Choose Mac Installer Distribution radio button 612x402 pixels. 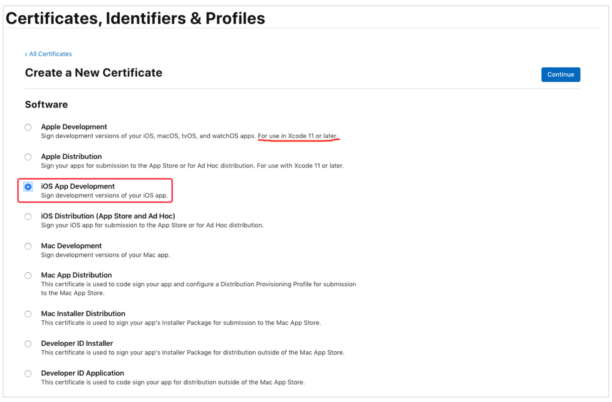28,314
